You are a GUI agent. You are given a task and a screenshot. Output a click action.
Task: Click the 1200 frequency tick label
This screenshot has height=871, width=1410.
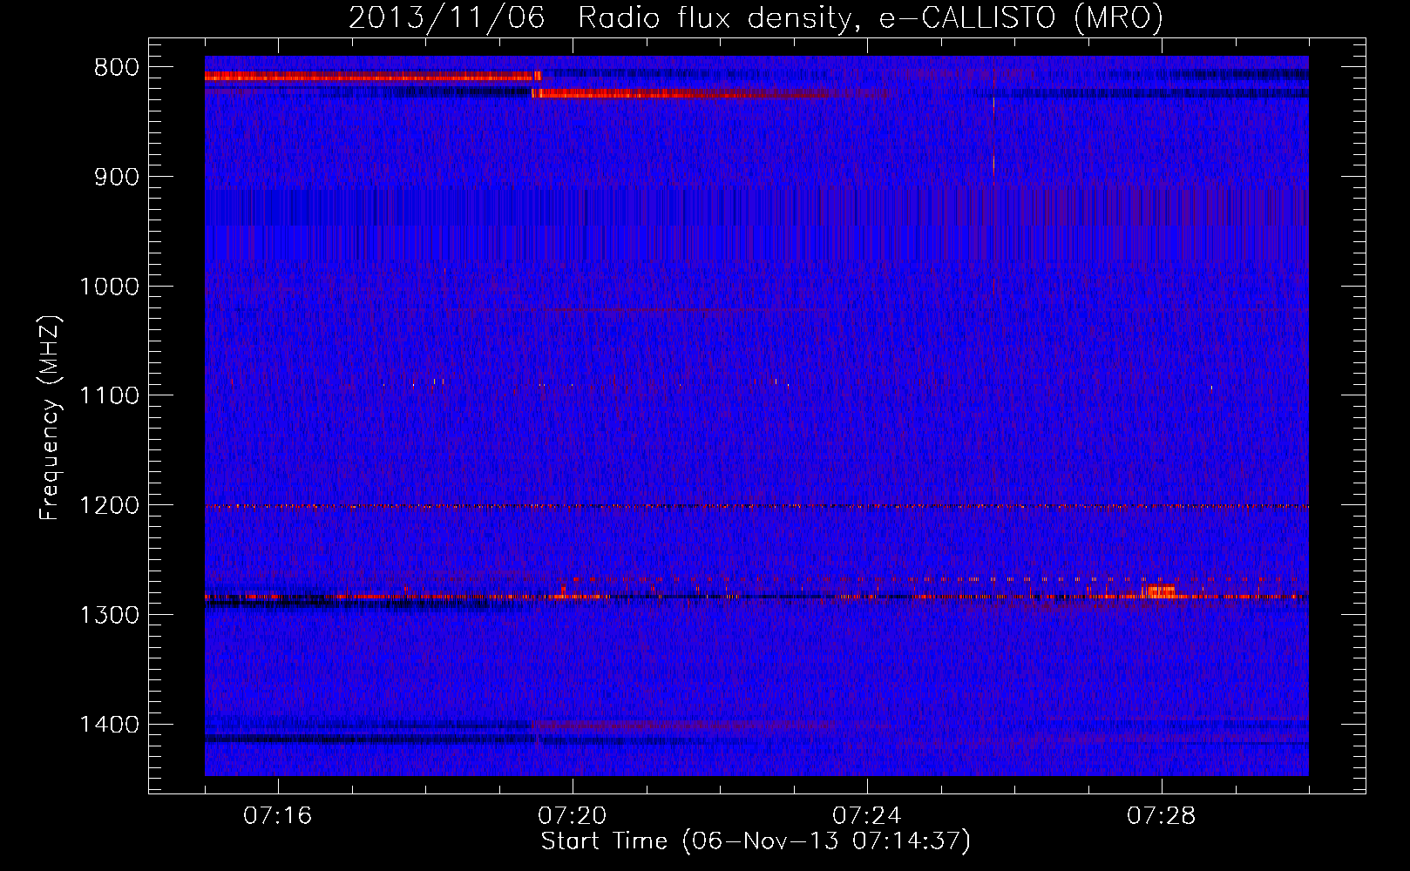(x=109, y=505)
